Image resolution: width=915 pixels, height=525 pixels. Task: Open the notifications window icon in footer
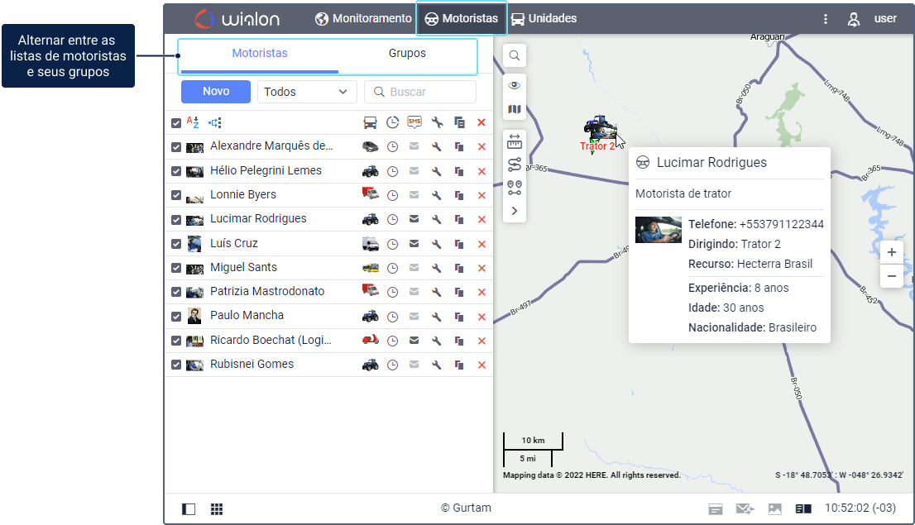[716, 509]
